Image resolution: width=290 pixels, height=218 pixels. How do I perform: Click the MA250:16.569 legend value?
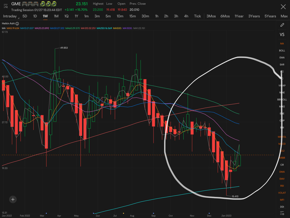click(104, 28)
